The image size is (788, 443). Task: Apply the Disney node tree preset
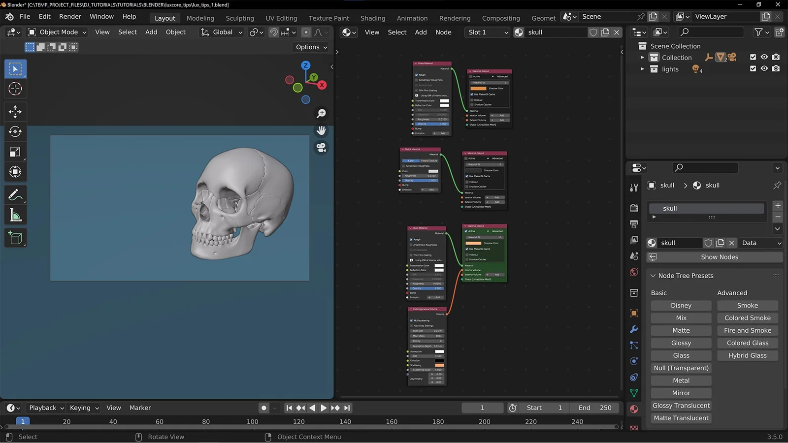(681, 305)
